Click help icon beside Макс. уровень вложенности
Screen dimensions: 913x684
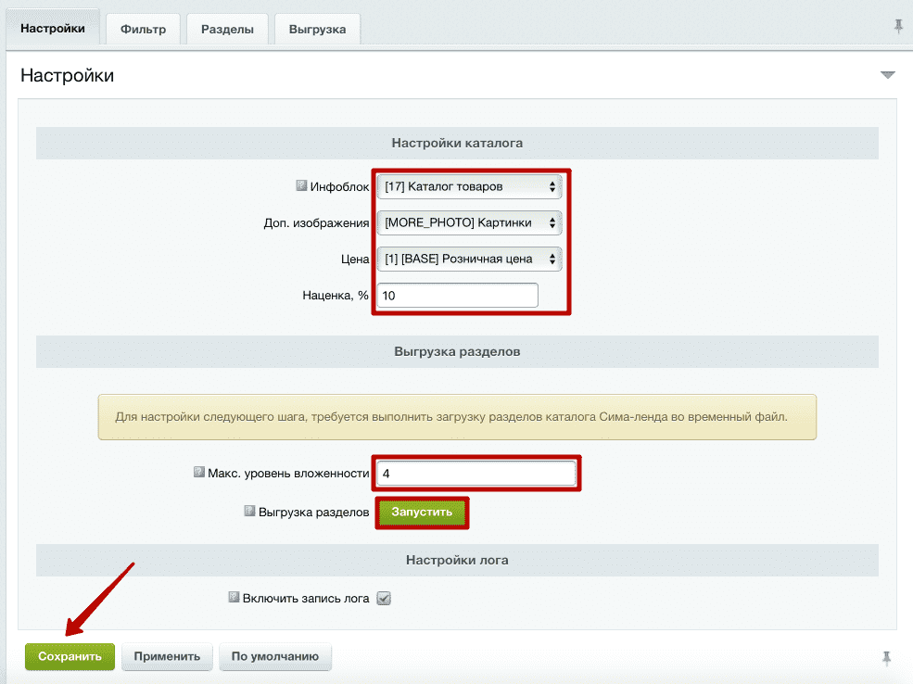click(198, 473)
